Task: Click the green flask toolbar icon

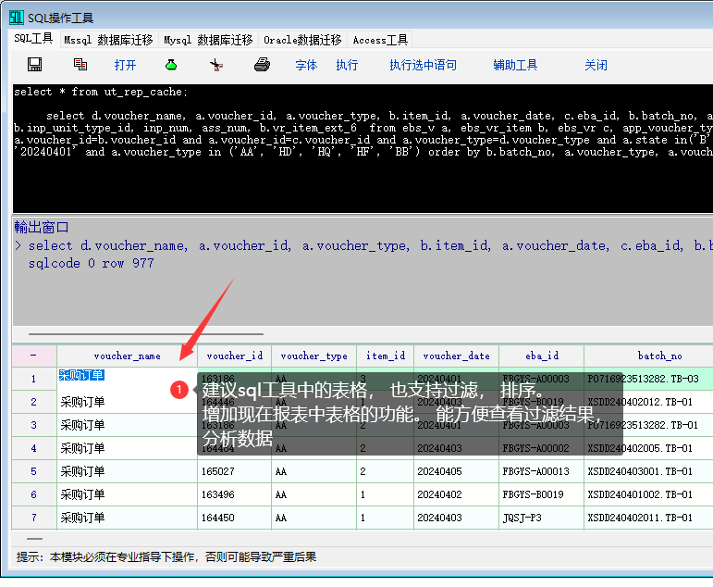Action: (170, 65)
